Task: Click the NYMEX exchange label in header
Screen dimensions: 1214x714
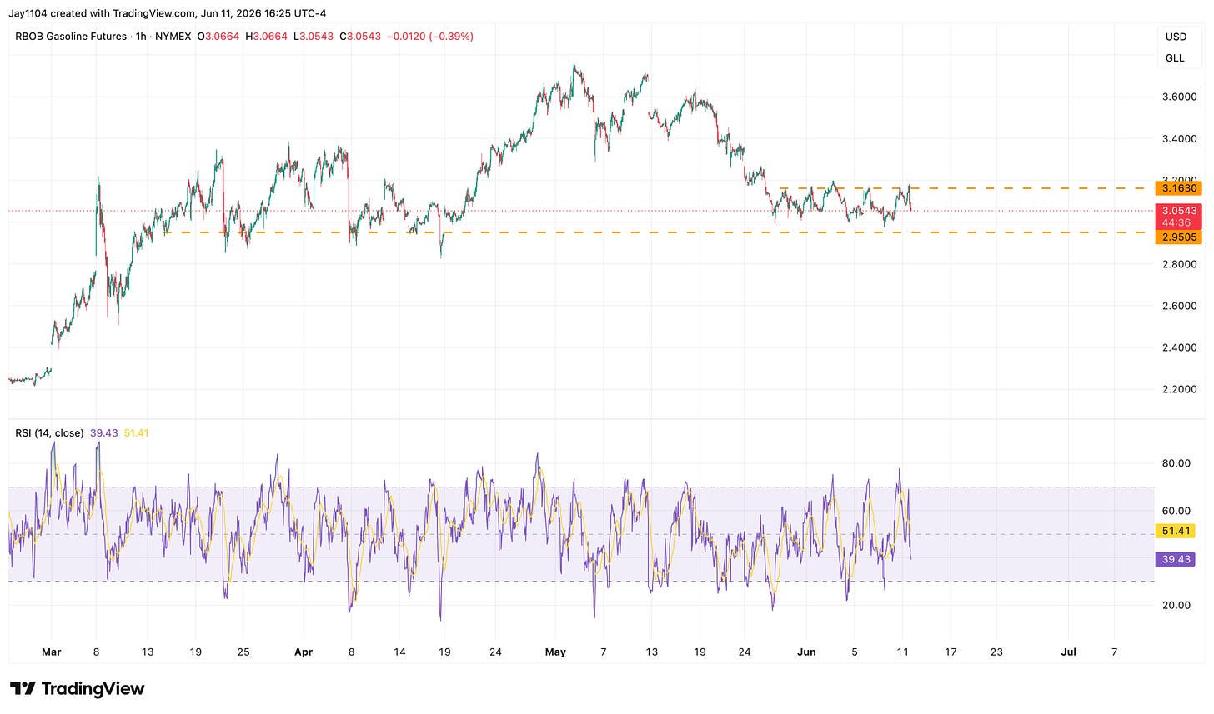Action: 174,37
